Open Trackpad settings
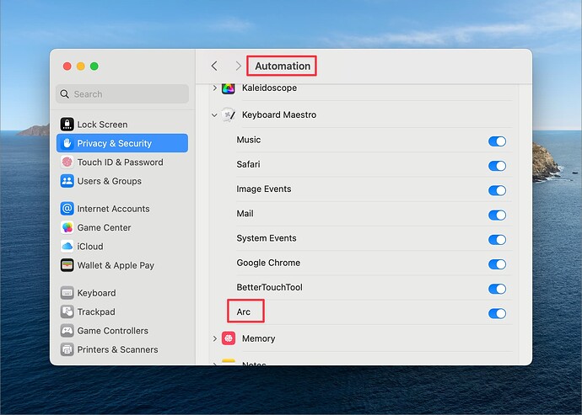 122,311
